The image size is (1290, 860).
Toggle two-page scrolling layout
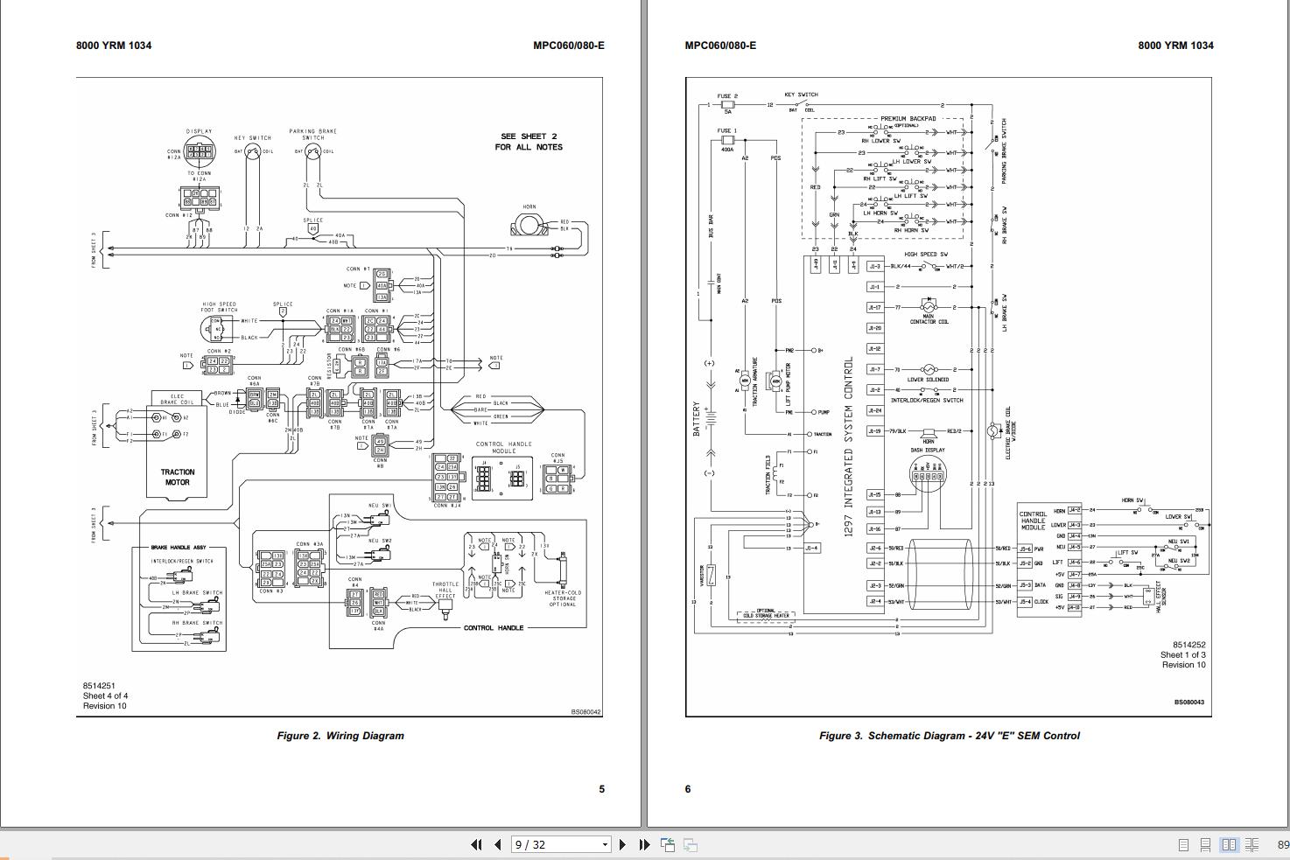pyautogui.click(x=1252, y=845)
